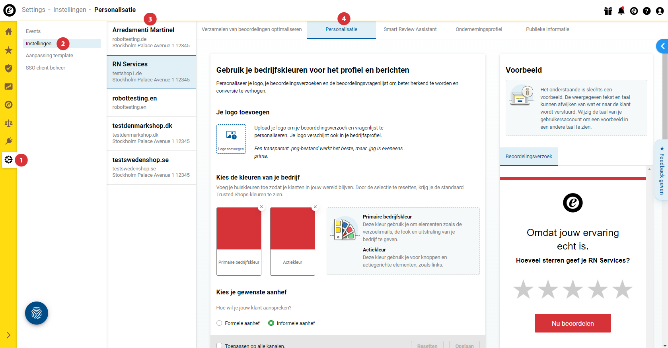Open the Ondernemingsprofiel tab
668x348 pixels.
[x=479, y=29]
